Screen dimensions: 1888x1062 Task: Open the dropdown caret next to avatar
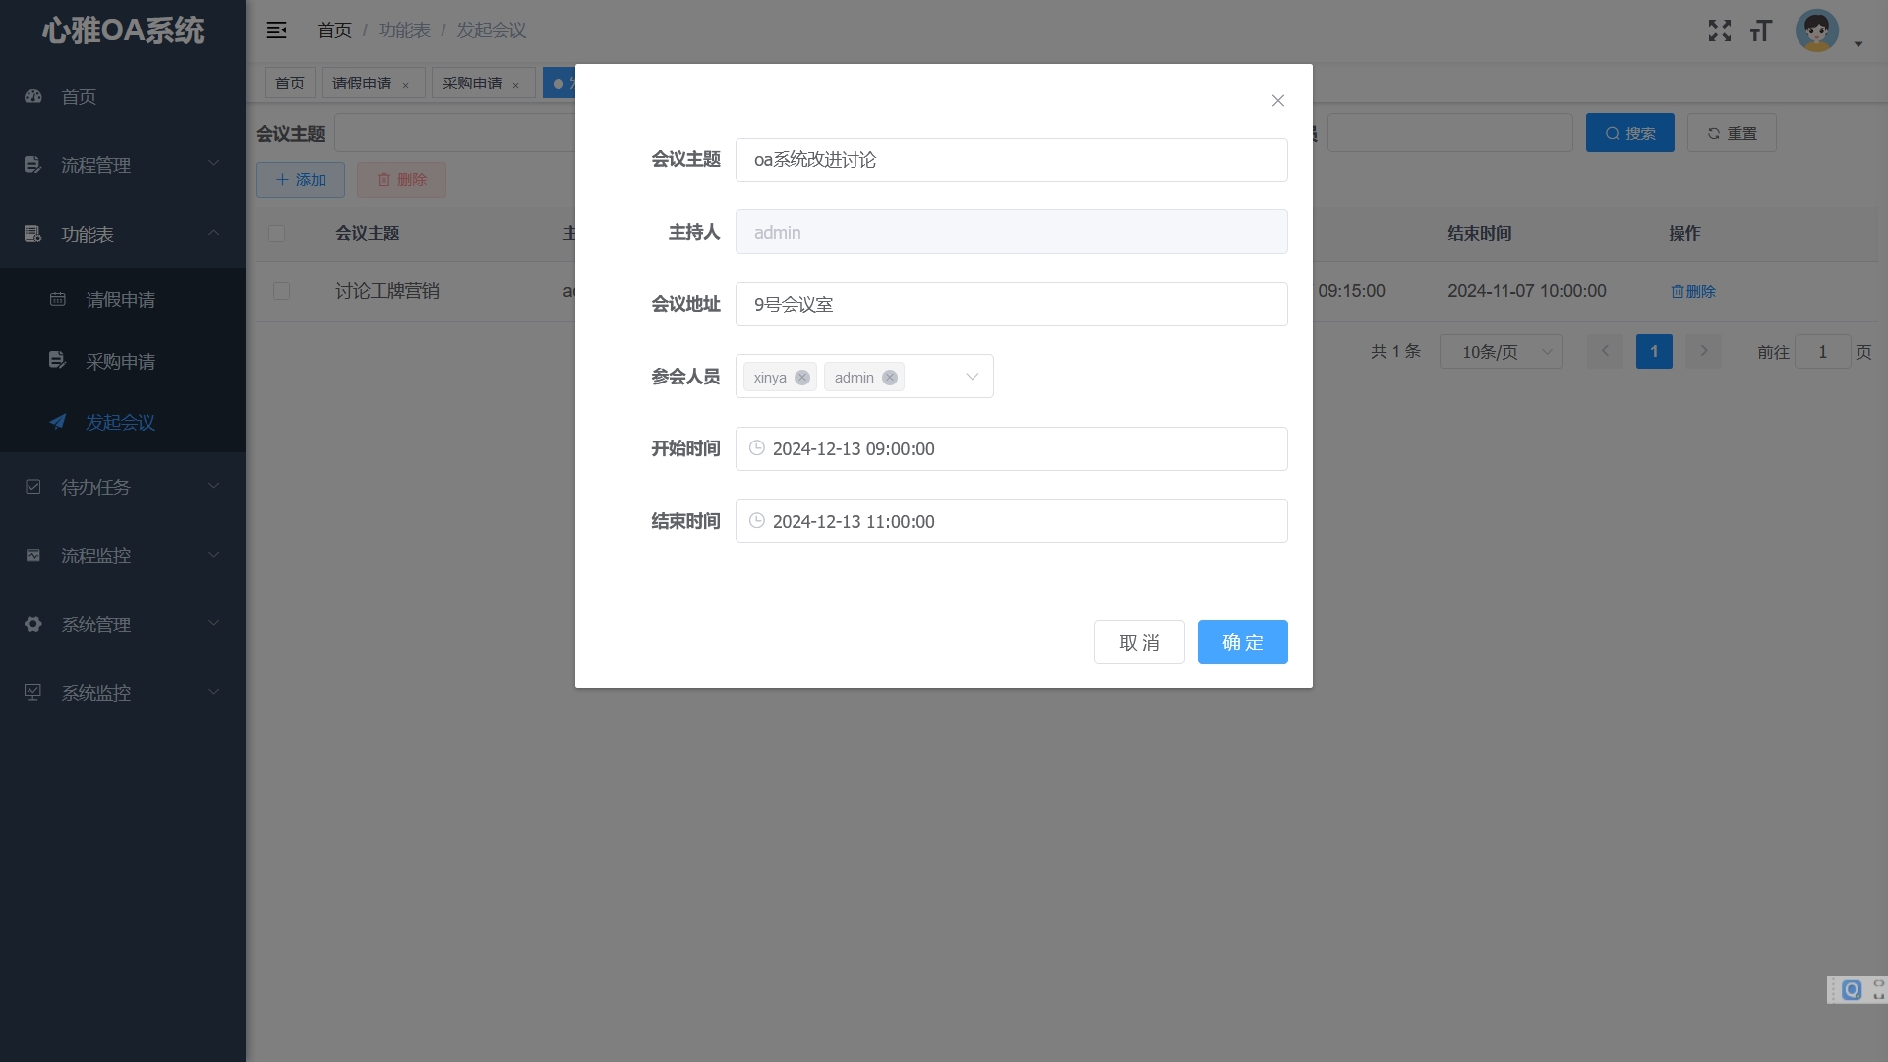[1858, 44]
